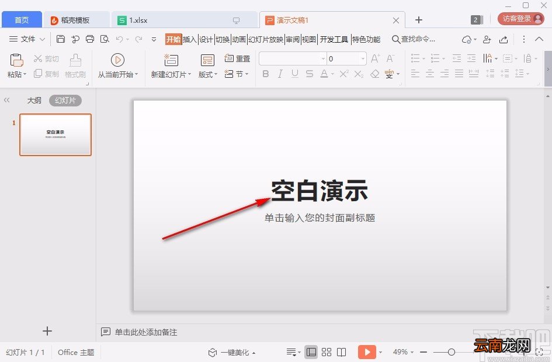Switch to the 1.xlsx document tab
This screenshot has width=552, height=362.
coord(185,20)
